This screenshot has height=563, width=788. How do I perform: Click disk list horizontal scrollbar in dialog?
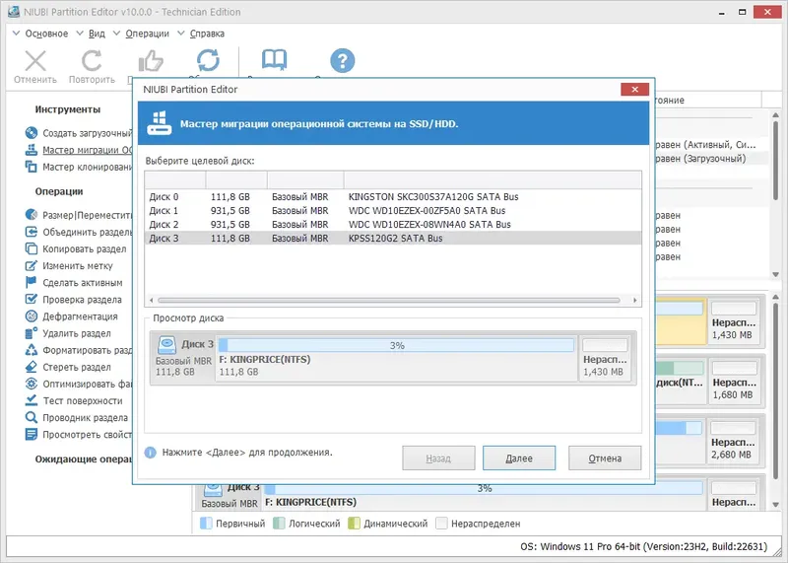point(388,301)
